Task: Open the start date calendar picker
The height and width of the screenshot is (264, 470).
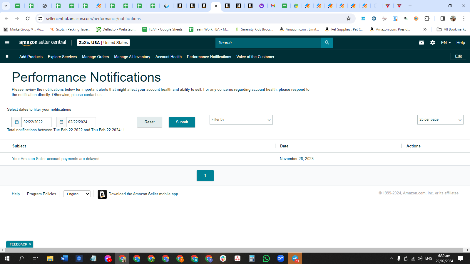Action: tap(17, 122)
